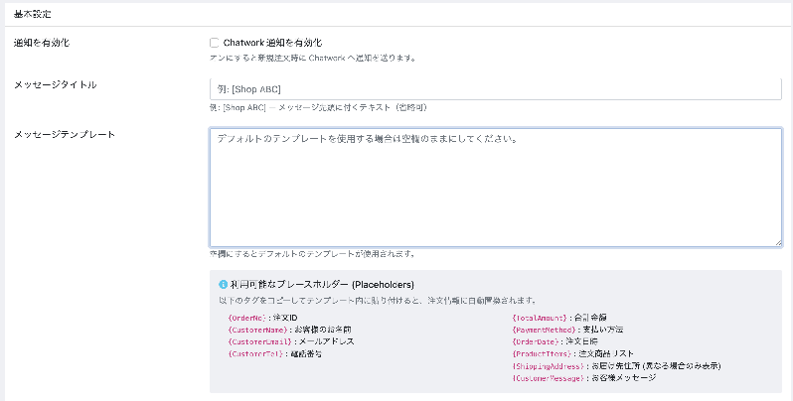The width and height of the screenshot is (793, 401).
Task: Click the お客様メッセージ description text
Action: (624, 378)
